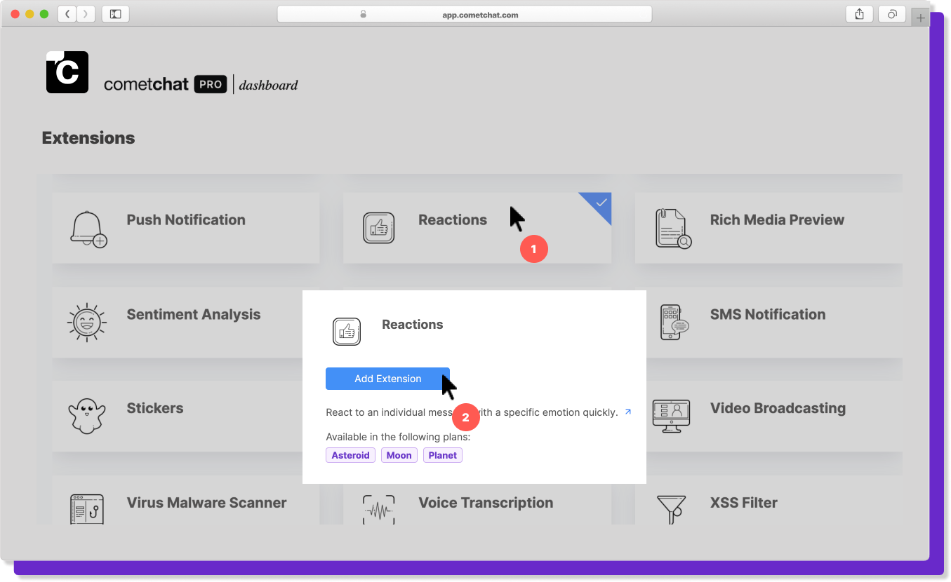951x582 pixels.
Task: Select the Planet plan tag
Action: [443, 455]
